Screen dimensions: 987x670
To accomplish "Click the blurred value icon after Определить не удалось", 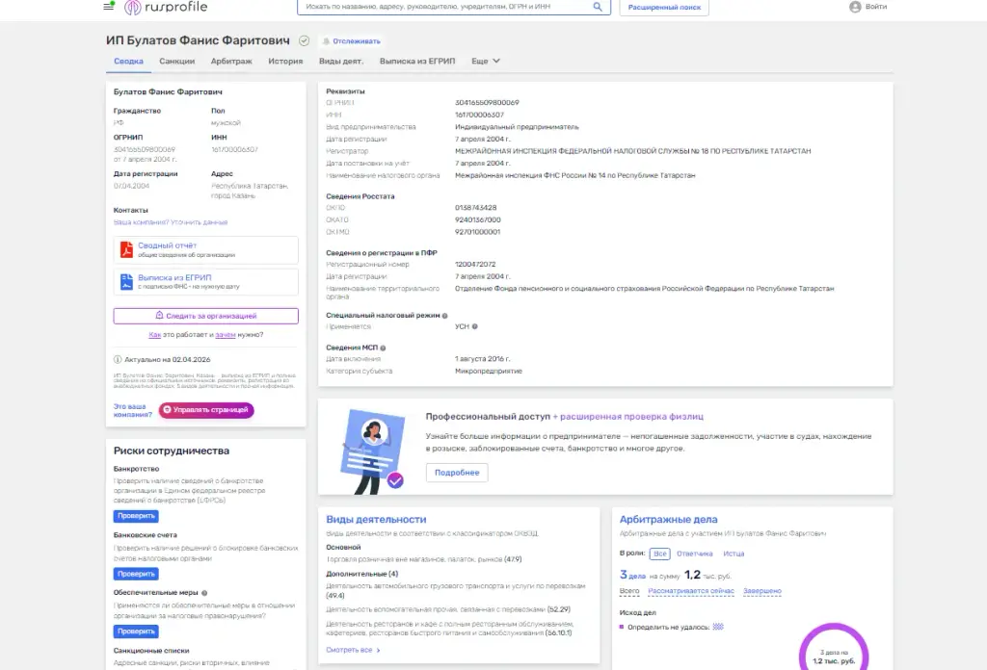I will [x=718, y=627].
